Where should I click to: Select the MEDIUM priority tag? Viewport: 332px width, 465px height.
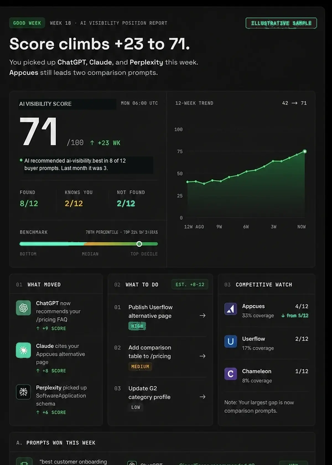tap(140, 366)
